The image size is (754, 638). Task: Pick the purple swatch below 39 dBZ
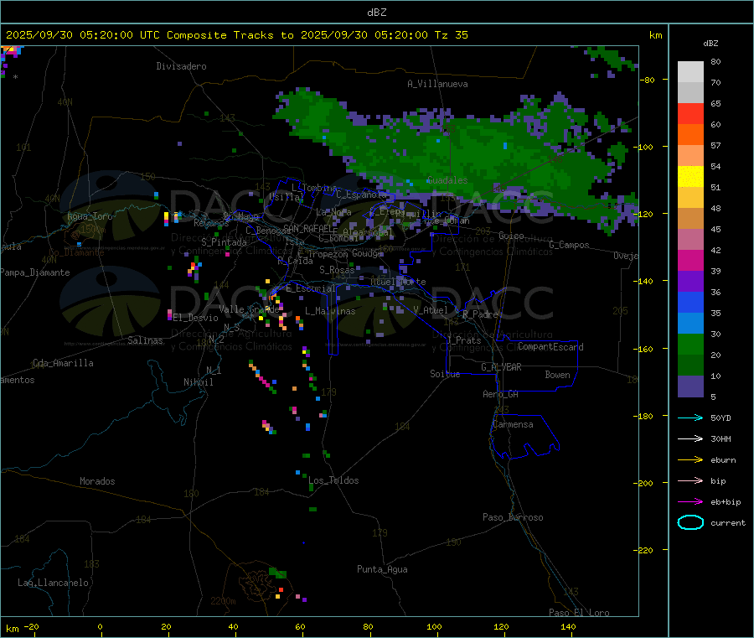[690, 282]
